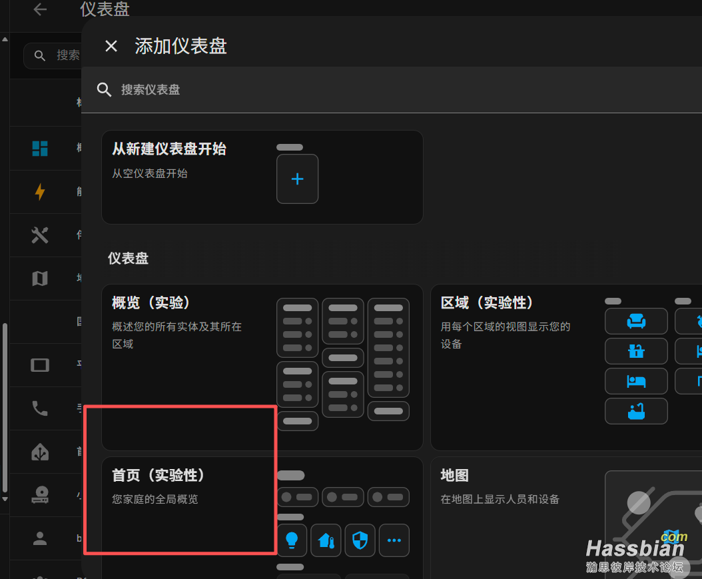
Task: Click the sidebar search magnifier icon
Action: 40,55
